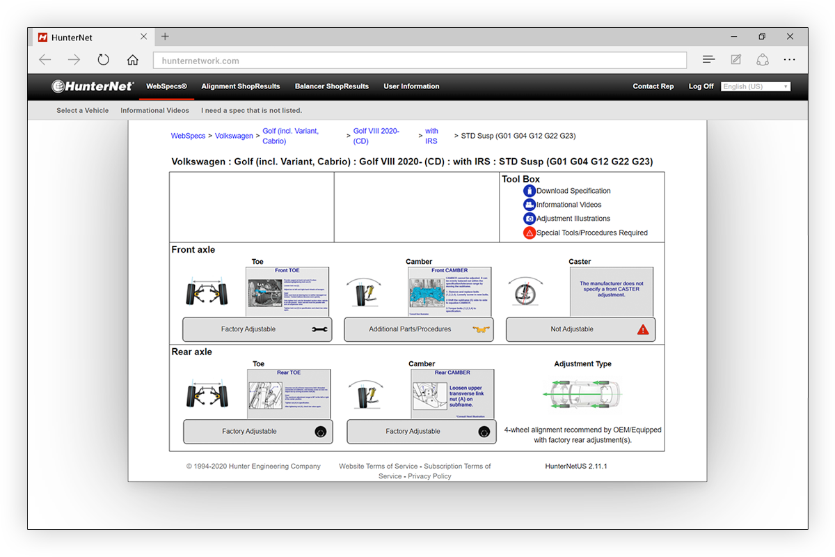Click the rear toe wheel diagram icon
Screen dimensions: 835x557
coord(207,394)
